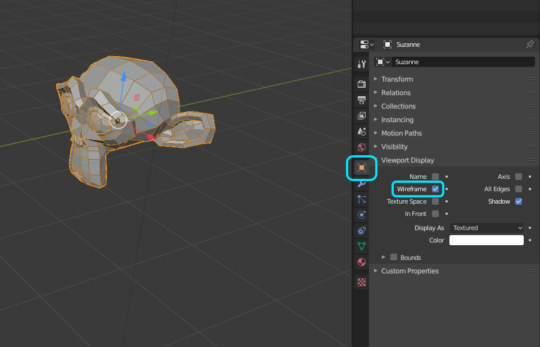Open the Active Tool and Workspace settings tab
540x347 pixels.
(x=362, y=64)
